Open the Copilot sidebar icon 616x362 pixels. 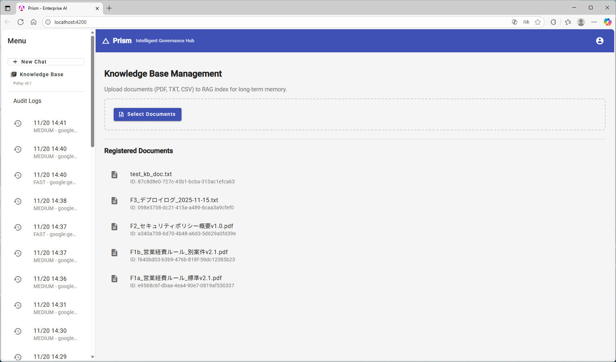[x=608, y=22]
